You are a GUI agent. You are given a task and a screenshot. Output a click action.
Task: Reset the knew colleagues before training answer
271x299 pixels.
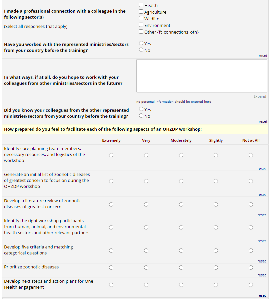point(263,122)
